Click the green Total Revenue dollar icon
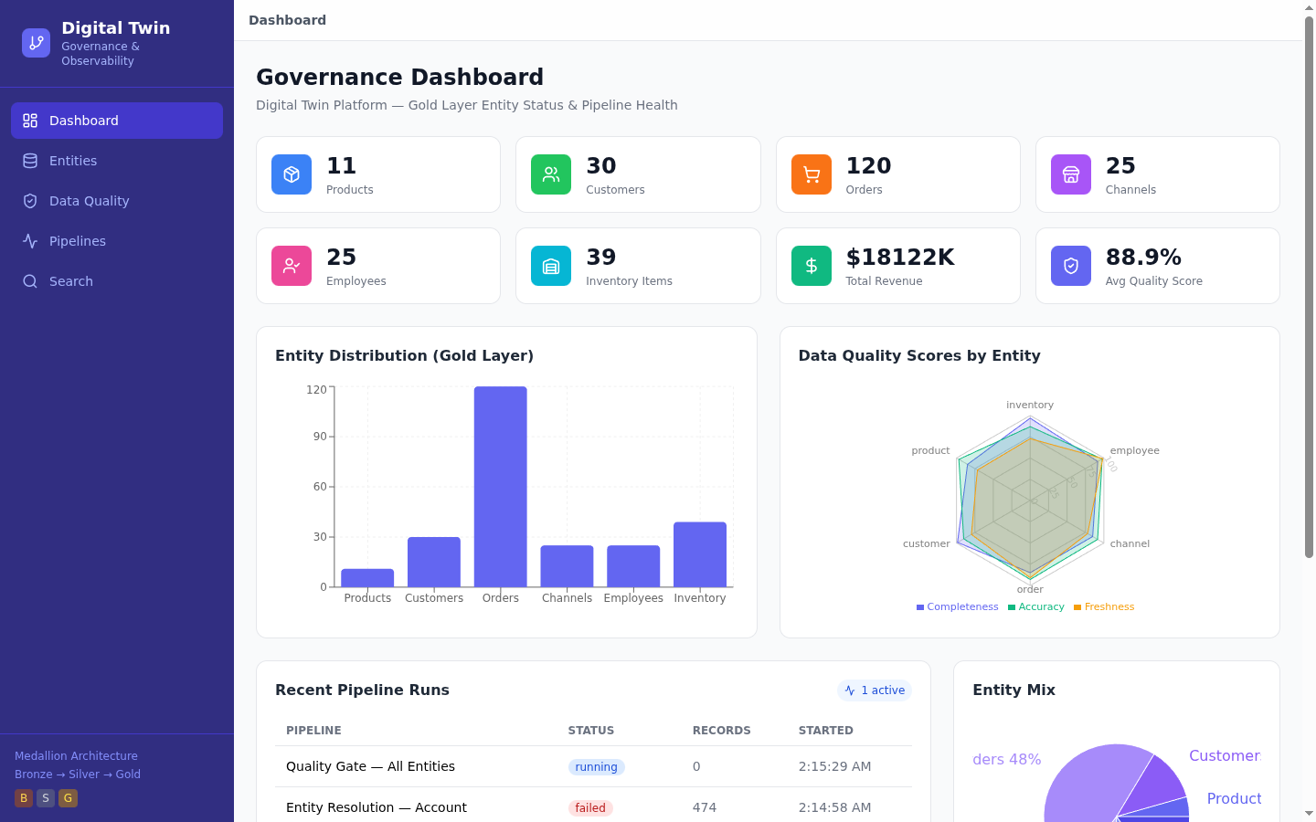This screenshot has height=822, width=1316. (x=811, y=266)
